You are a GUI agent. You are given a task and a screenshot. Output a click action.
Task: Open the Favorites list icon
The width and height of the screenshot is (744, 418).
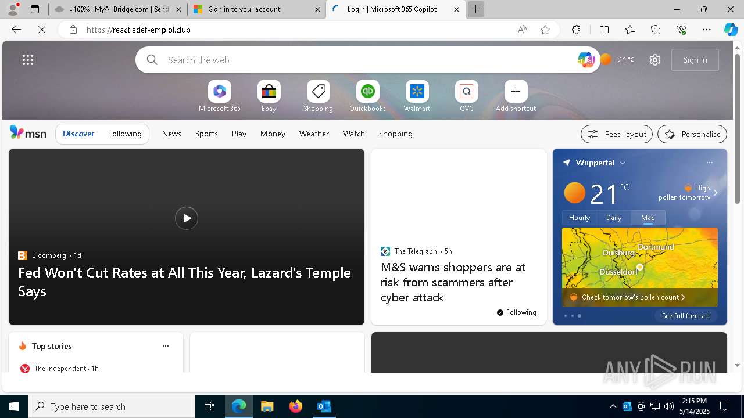[x=630, y=30]
